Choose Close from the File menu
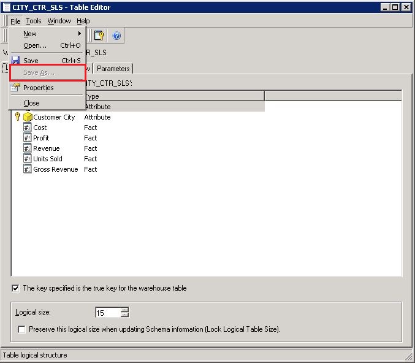This screenshot has width=415, height=363. pos(48,103)
